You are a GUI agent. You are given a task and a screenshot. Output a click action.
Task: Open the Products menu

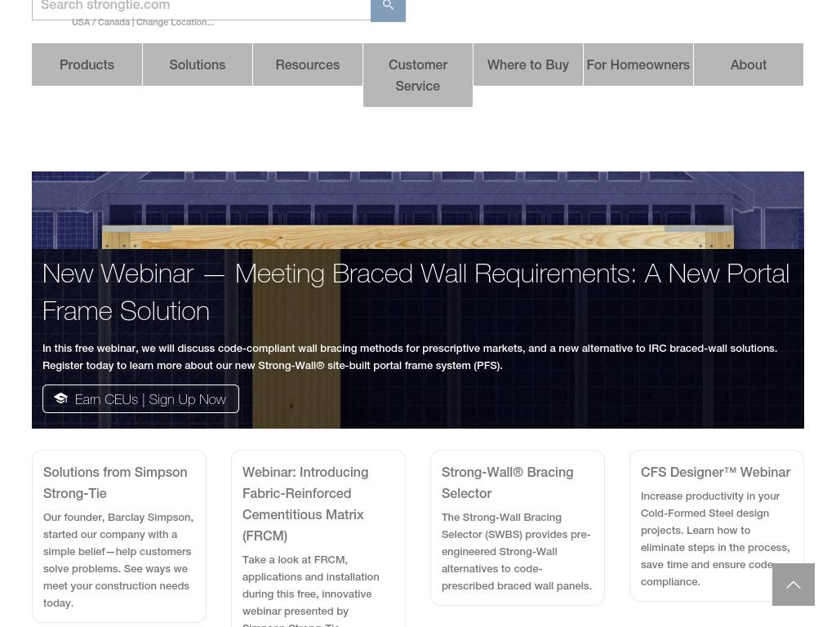(x=87, y=64)
